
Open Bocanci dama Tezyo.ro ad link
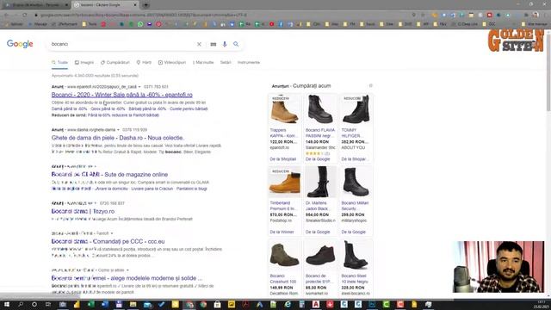pyautogui.click(x=83, y=211)
